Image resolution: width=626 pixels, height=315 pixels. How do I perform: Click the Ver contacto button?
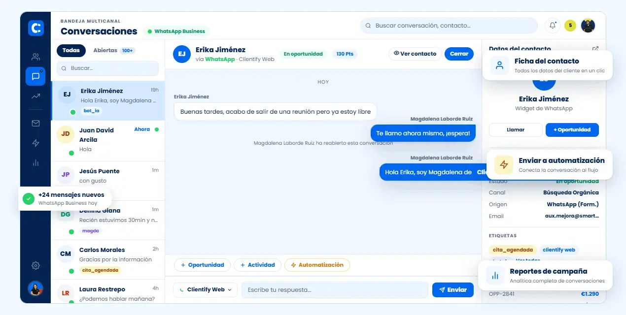(x=415, y=54)
